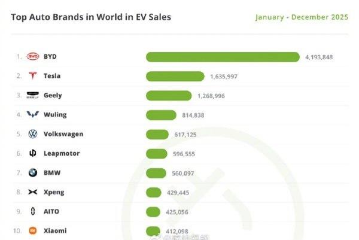
Task: Select the Xpeng brand name
Action: (54, 192)
